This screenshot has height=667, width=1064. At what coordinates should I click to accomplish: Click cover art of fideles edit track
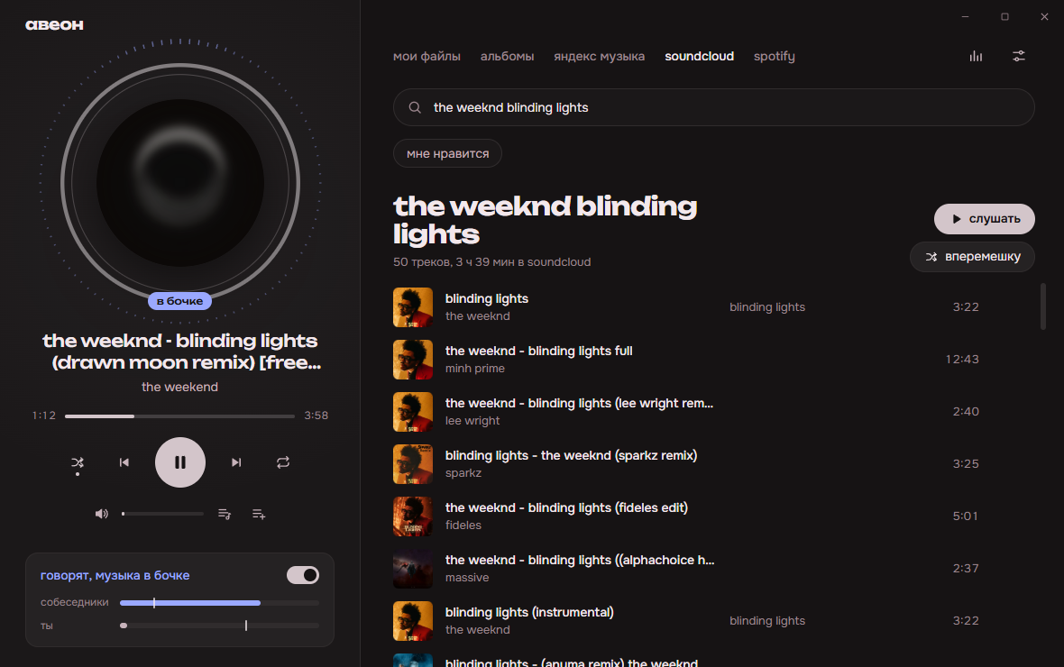pyautogui.click(x=413, y=516)
